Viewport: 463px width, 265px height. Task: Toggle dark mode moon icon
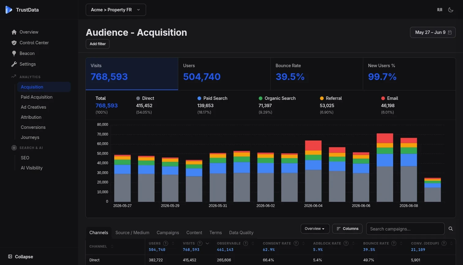tap(451, 10)
